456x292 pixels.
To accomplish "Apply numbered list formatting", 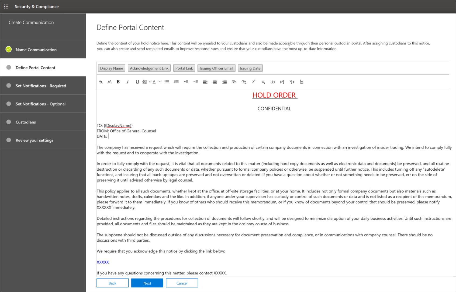I will point(176,82).
